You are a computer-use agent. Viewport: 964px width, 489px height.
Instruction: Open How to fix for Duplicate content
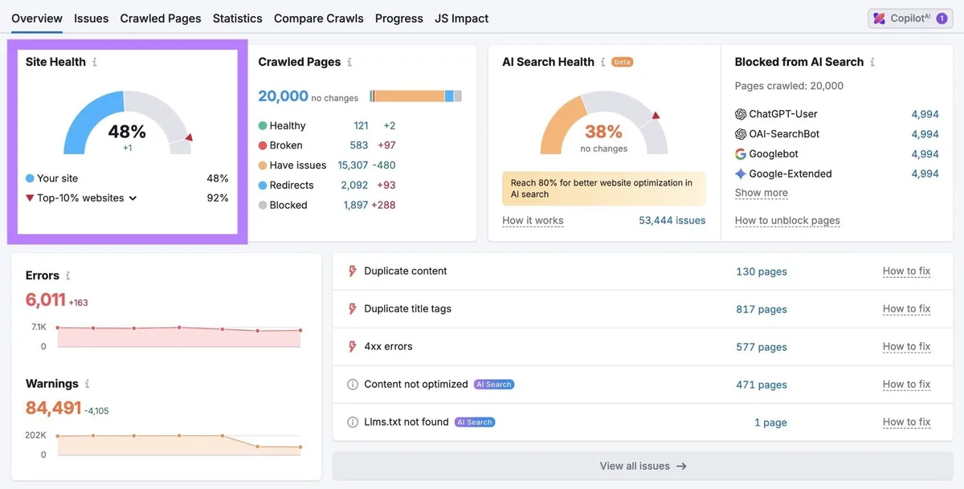point(906,271)
